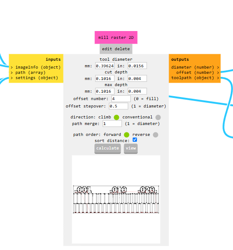Click the toolpath preview thumbnail
The image size is (233, 250).
pos(116,199)
